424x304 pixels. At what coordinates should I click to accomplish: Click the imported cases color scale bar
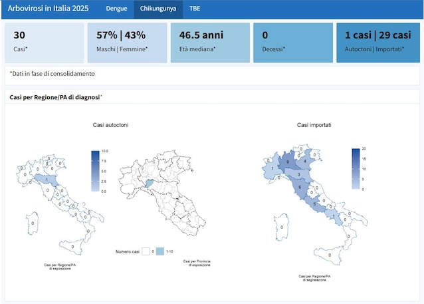(x=356, y=169)
